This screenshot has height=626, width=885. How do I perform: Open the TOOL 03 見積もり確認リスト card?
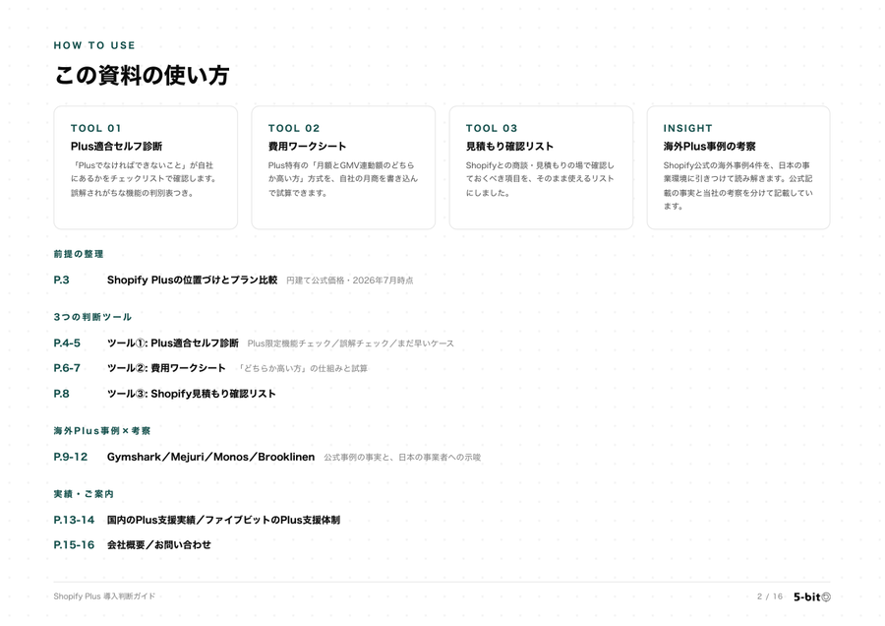point(541,167)
